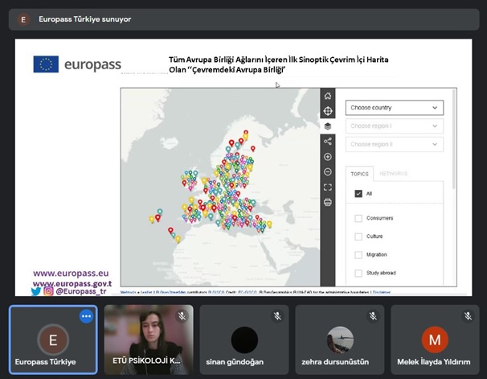The image size is (487, 379).
Task: Check the Consumers checkbox
Action: tap(358, 218)
